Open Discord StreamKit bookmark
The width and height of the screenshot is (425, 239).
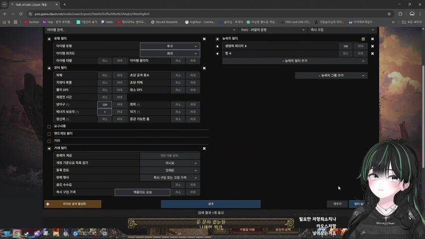pos(165,22)
